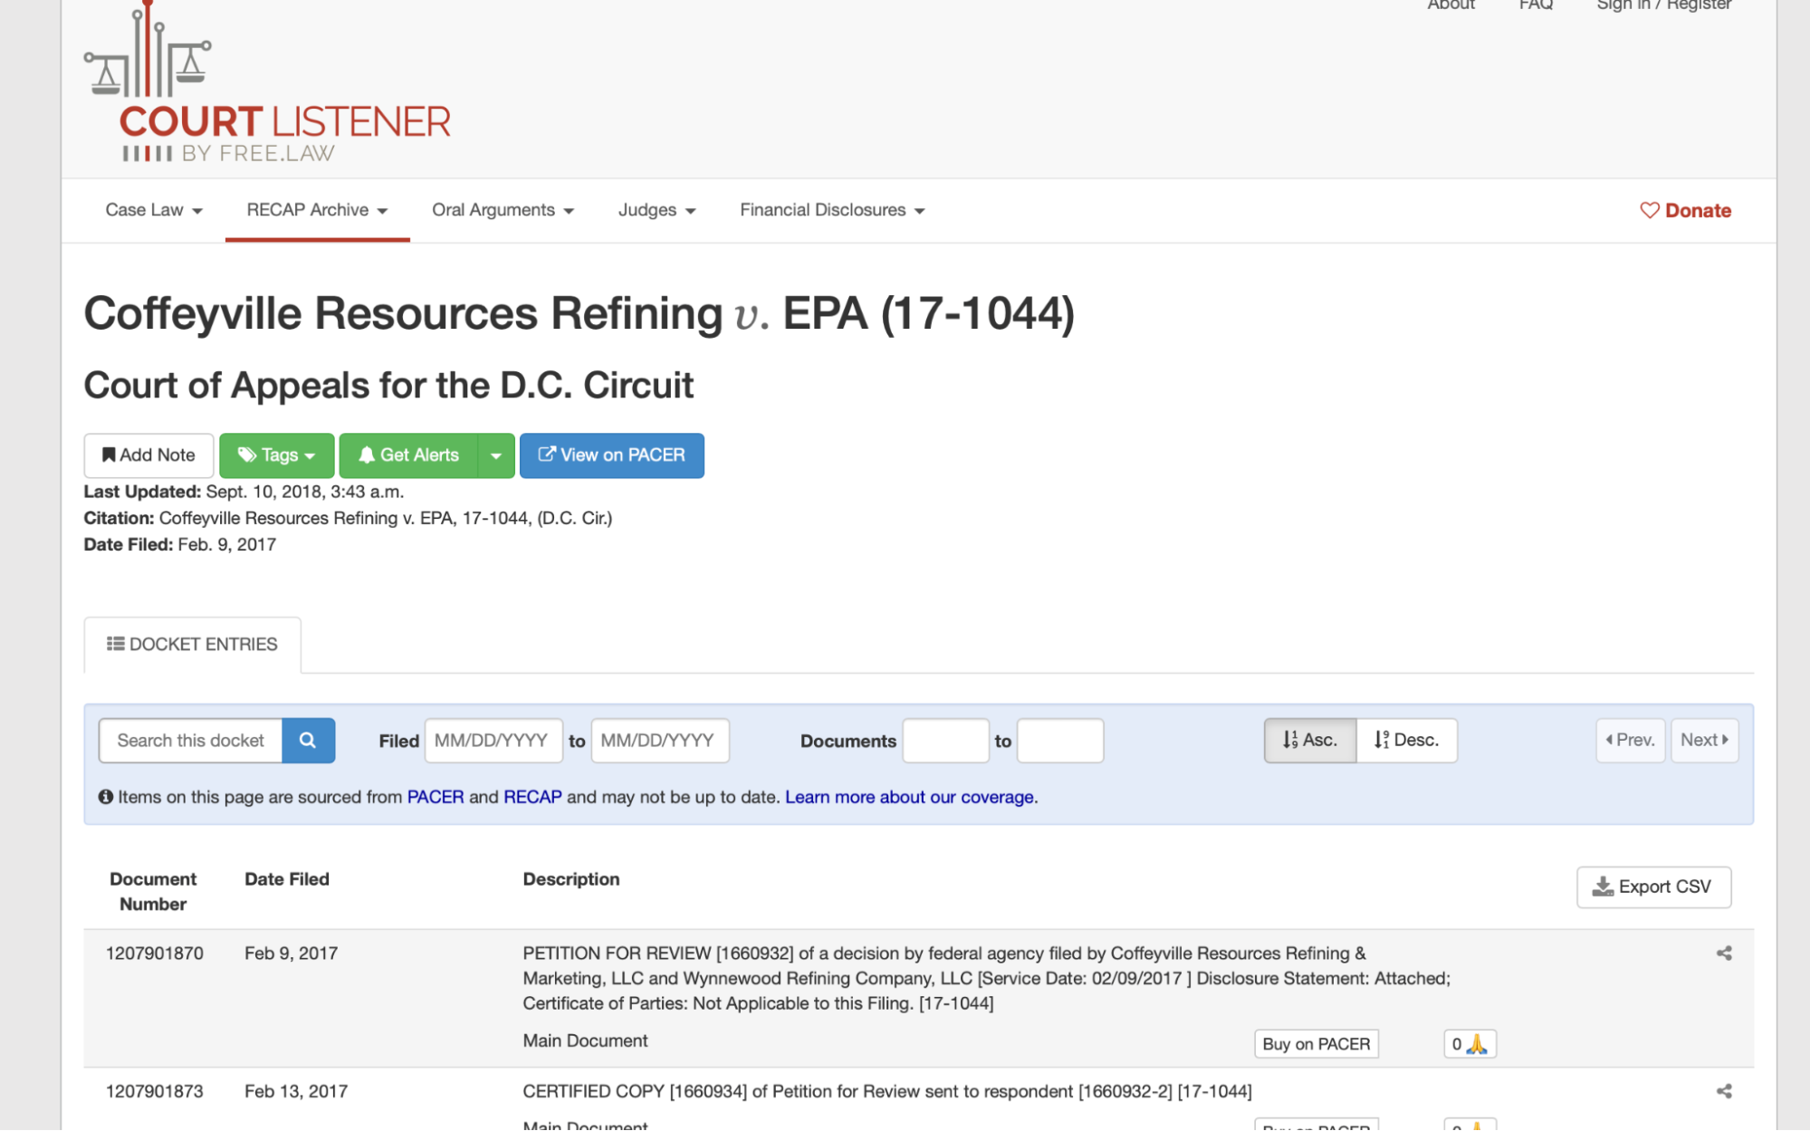1810x1131 pixels.
Task: Export docket entries as CSV
Action: [x=1652, y=887]
